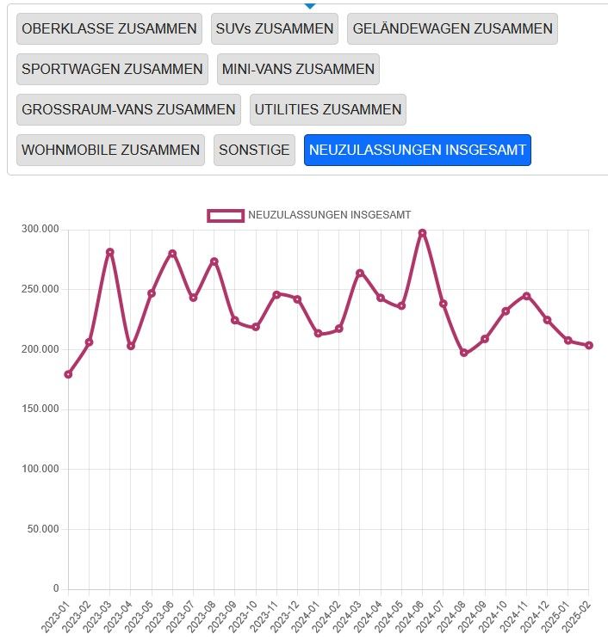
Task: Toggle NEUZULASSUNGEN INSGESAMT legend label
Action: (x=329, y=215)
